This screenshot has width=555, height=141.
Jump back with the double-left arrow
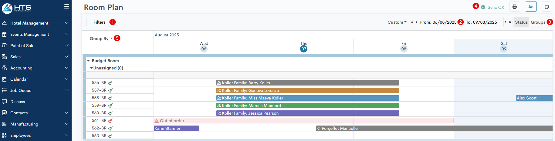pos(412,22)
